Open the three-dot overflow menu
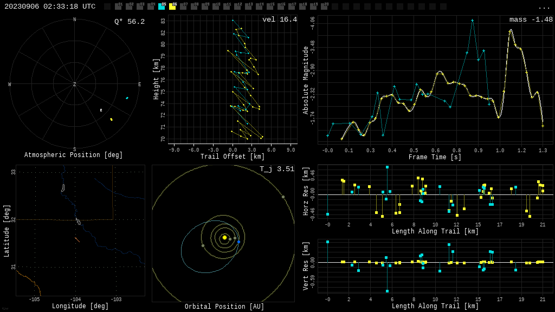This screenshot has height=312, width=555. (544, 8)
